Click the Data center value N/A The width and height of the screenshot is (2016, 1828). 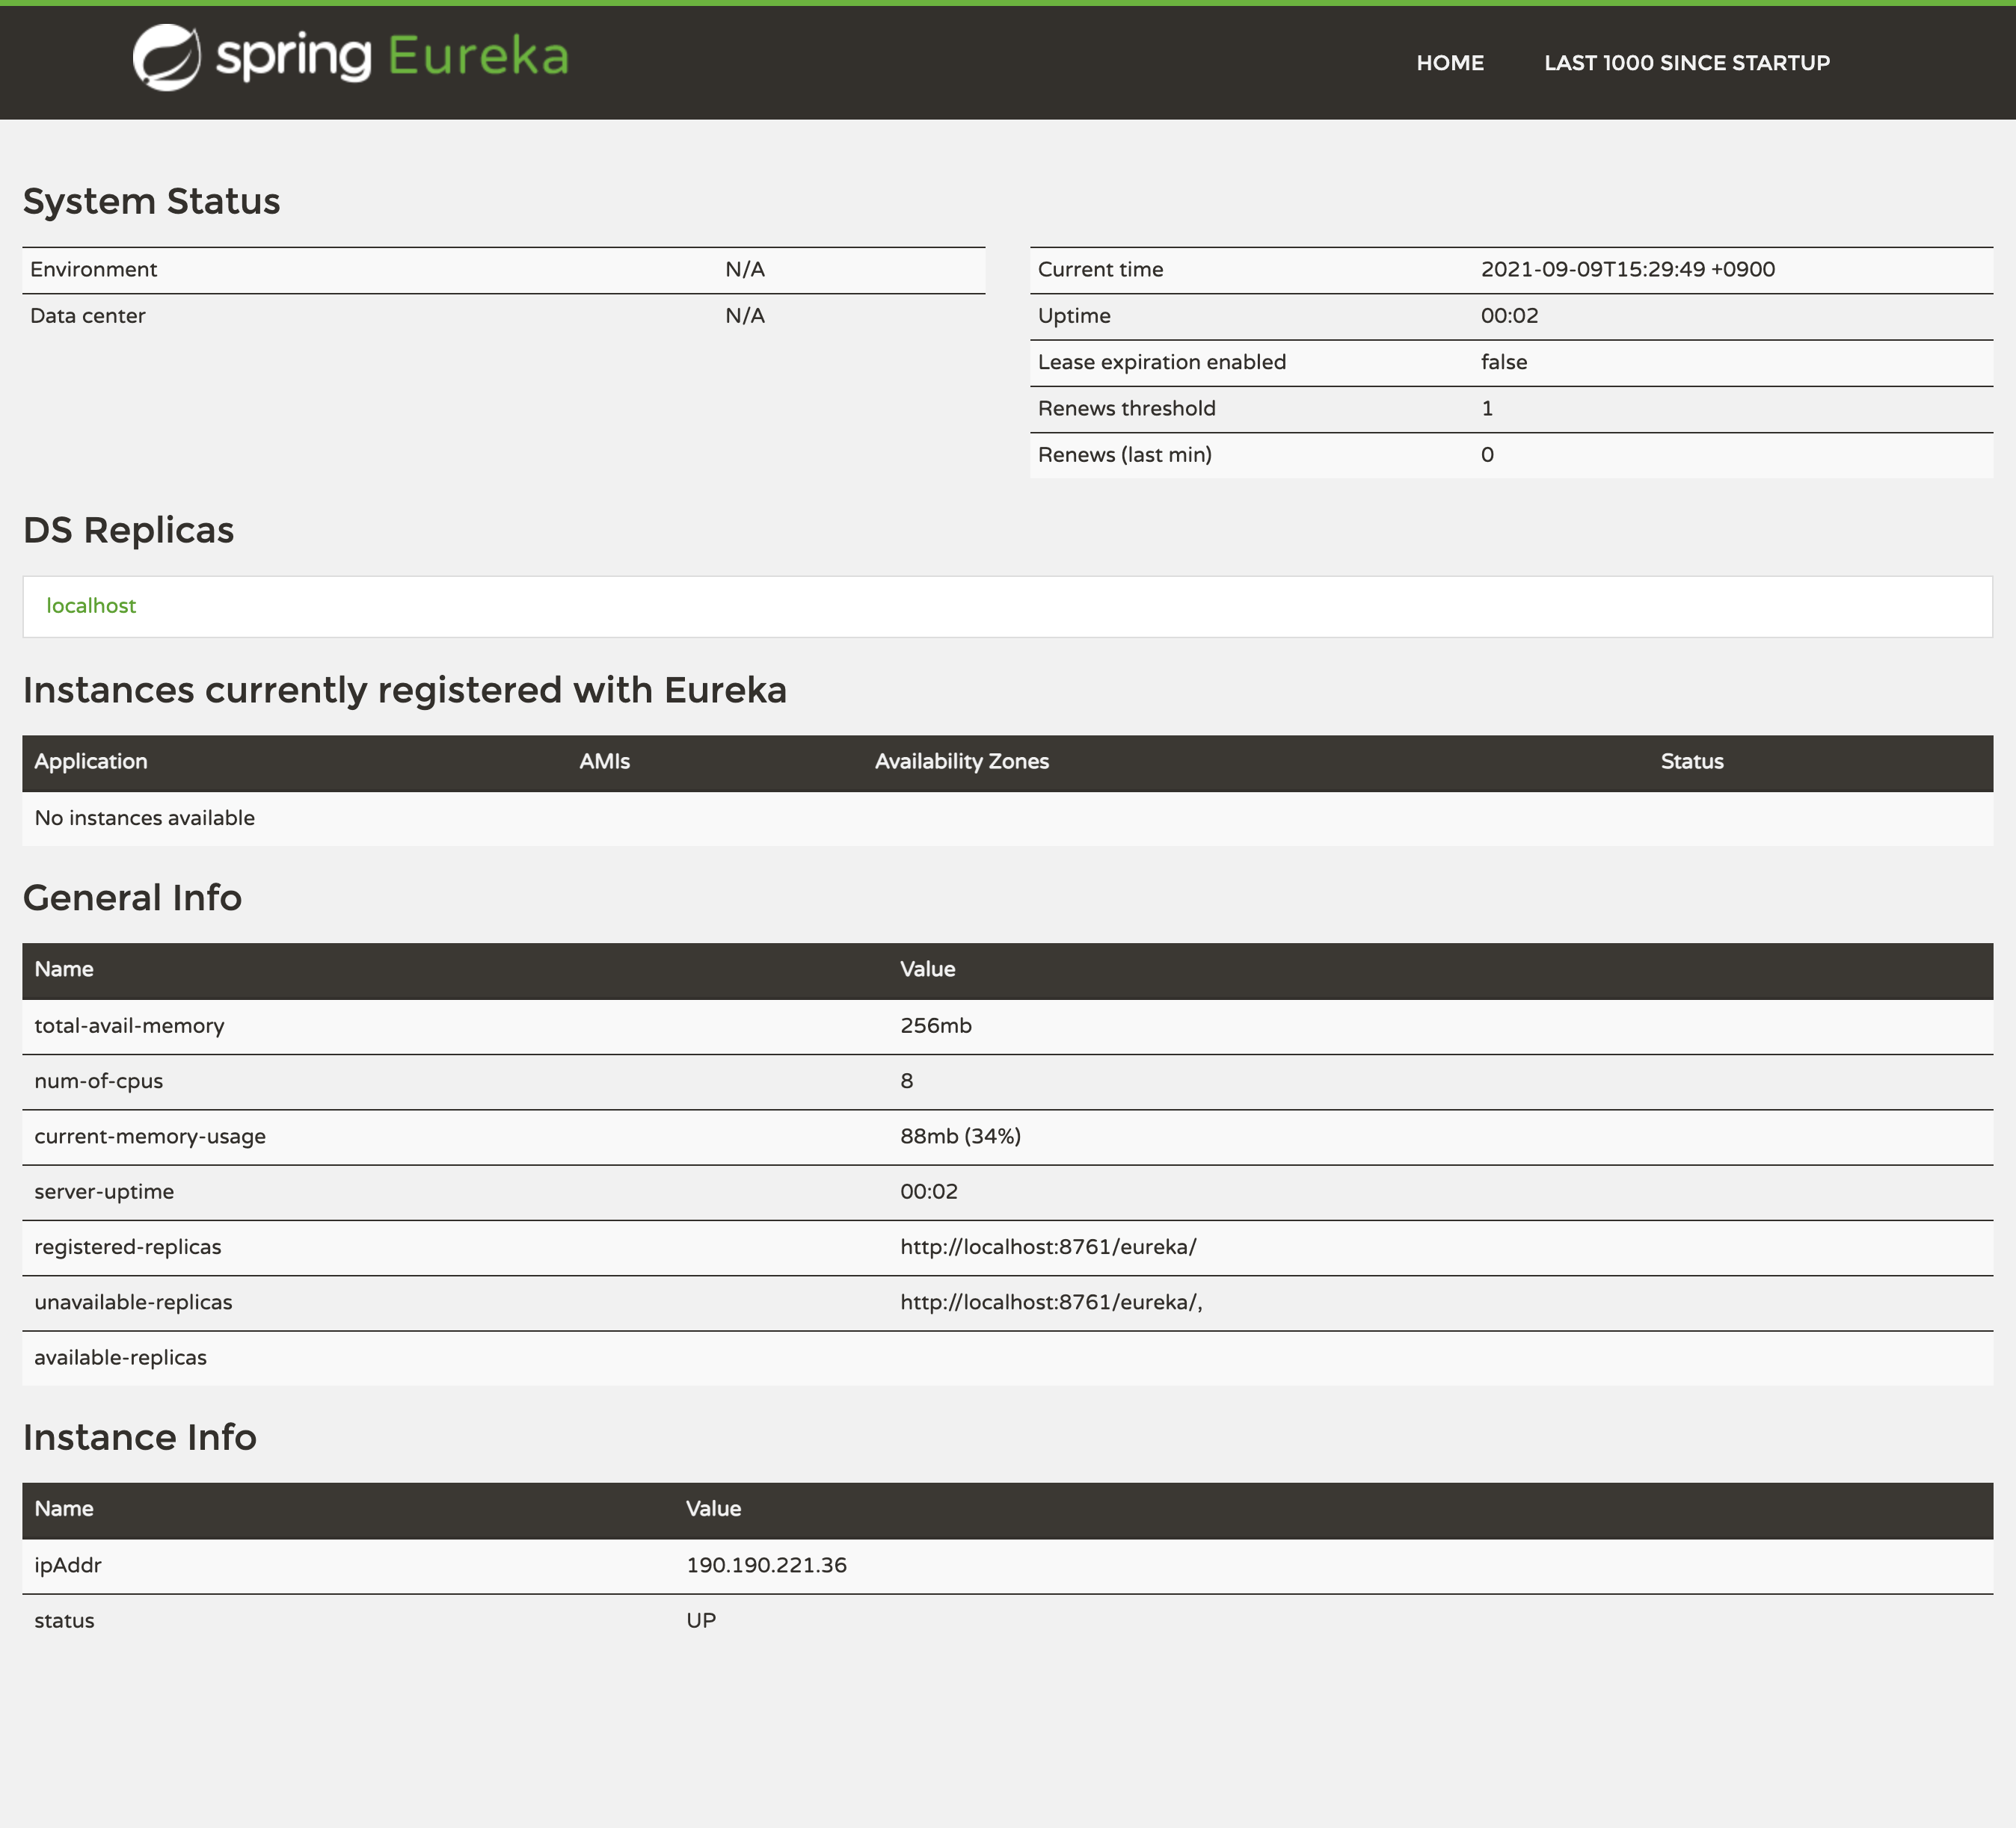743,316
